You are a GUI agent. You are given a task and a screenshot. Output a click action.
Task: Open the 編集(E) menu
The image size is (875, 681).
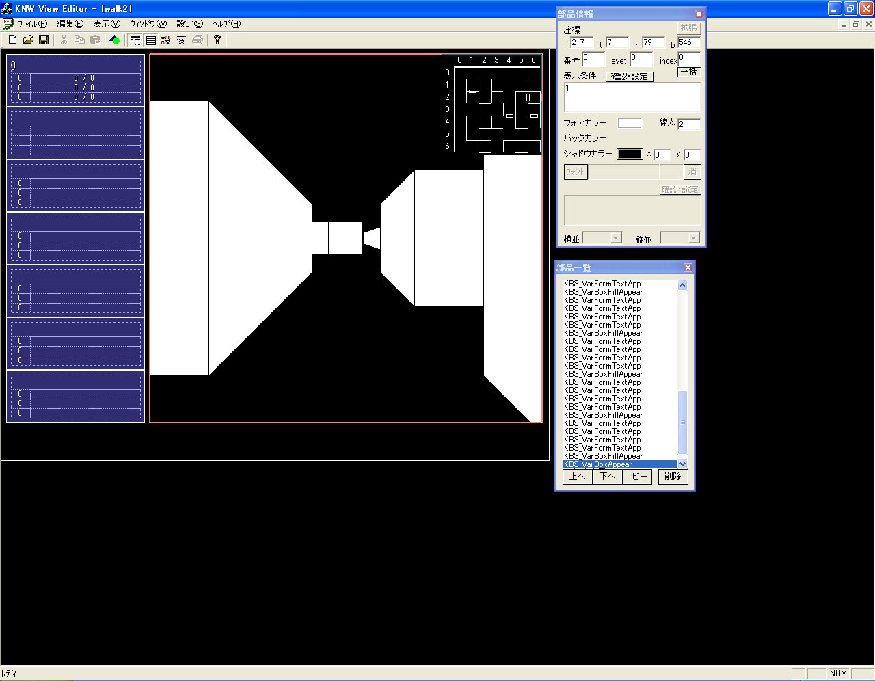70,24
